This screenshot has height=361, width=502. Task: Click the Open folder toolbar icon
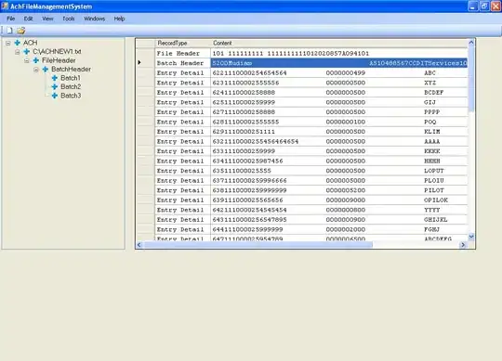[x=21, y=31]
